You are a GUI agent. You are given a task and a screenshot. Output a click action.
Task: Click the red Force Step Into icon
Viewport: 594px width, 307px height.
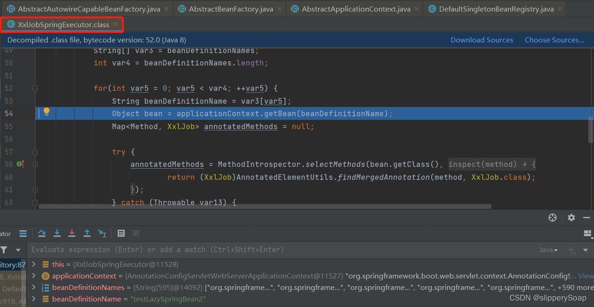tap(72, 233)
